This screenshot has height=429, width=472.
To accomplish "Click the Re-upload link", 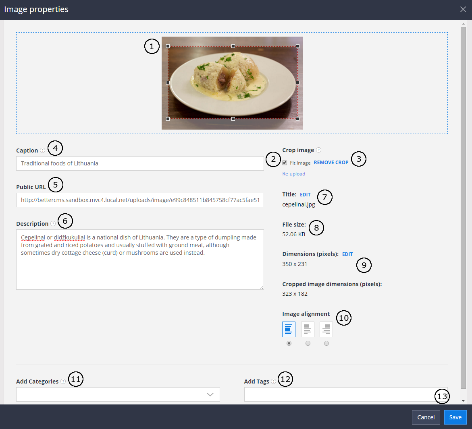I will click(x=293, y=174).
